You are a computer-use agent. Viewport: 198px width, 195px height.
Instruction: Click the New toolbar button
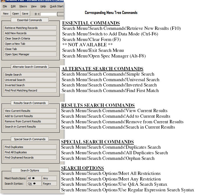(6, 14)
